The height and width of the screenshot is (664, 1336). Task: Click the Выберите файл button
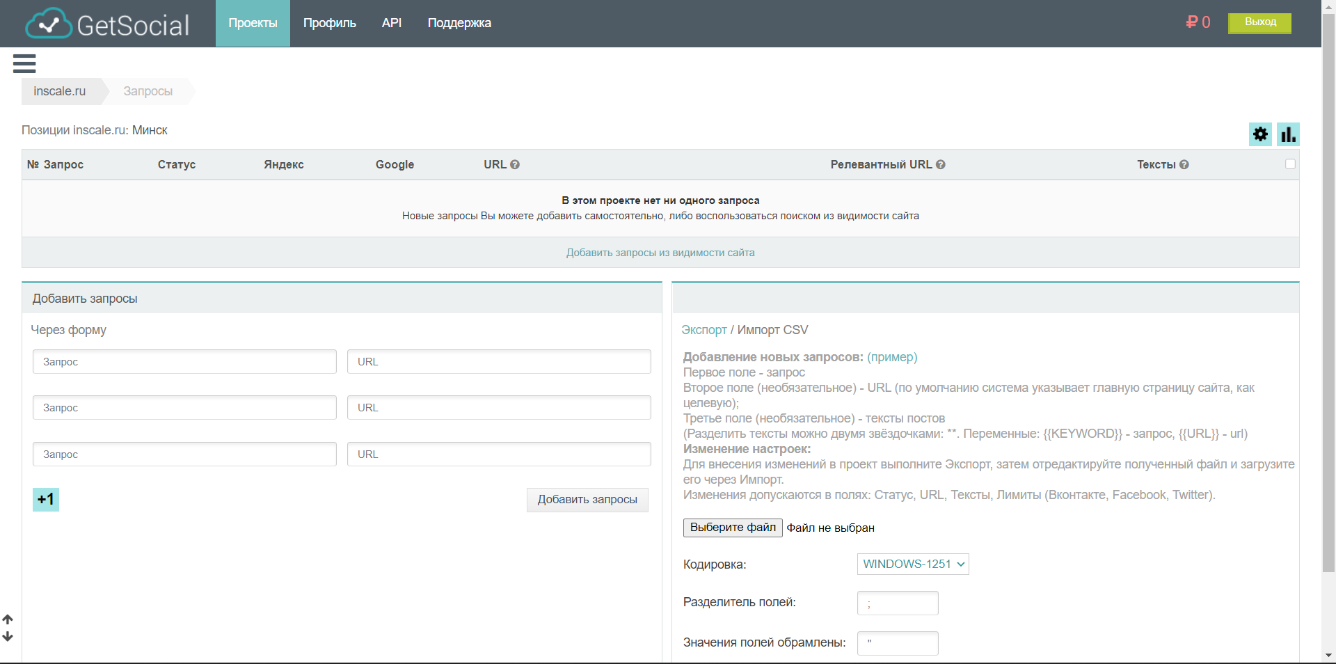(733, 528)
